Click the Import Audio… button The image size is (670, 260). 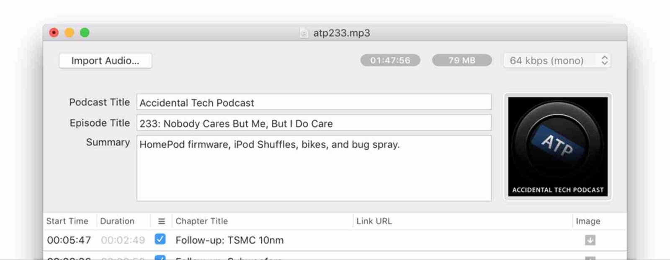click(x=105, y=61)
